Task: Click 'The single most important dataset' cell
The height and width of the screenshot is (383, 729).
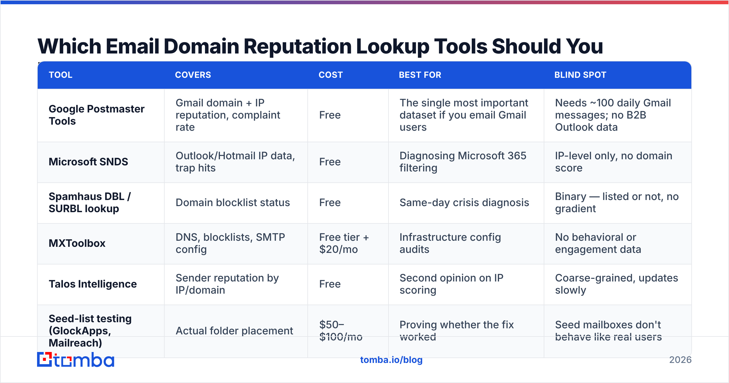Action: [x=466, y=115]
